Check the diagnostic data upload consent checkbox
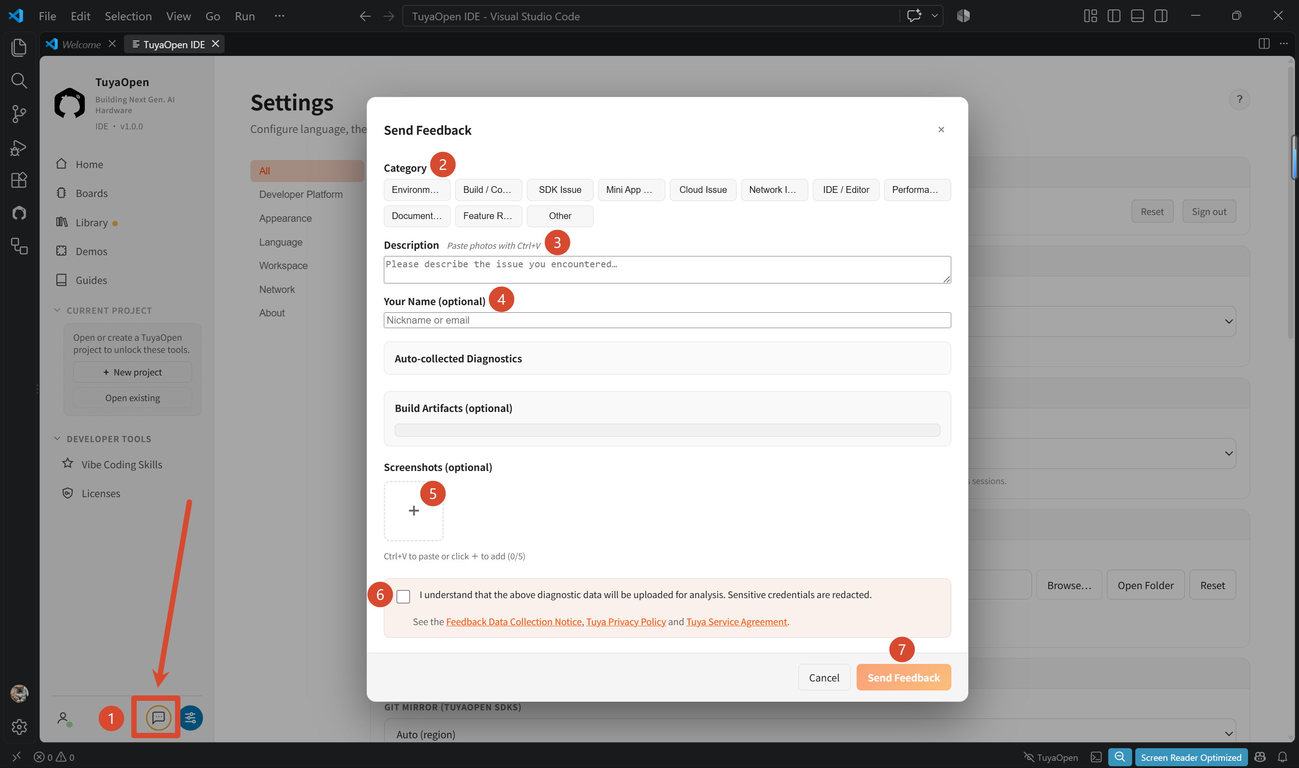This screenshot has height=768, width=1299. coord(403,596)
